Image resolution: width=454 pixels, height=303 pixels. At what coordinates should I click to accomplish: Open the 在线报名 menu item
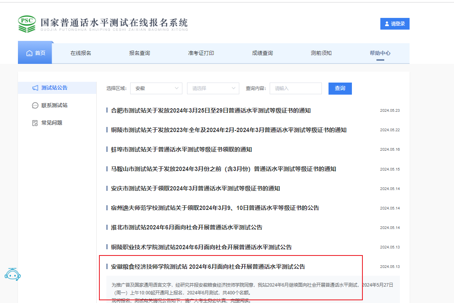click(x=81, y=53)
